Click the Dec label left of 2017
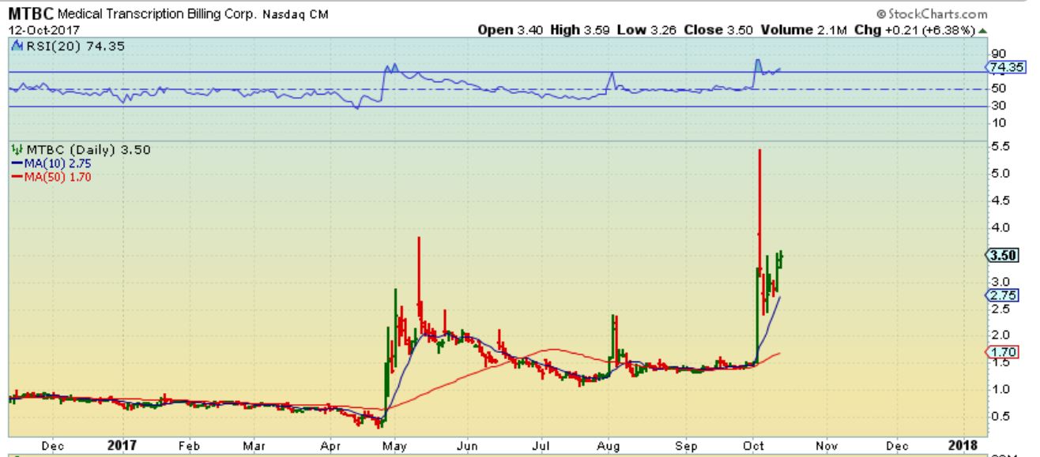1040x457 pixels. tap(55, 446)
